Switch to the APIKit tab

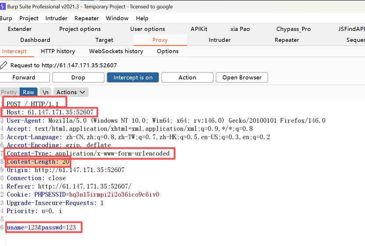pos(199,29)
